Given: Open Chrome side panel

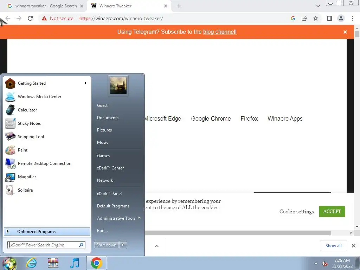Looking at the screenshot, I should [330, 18].
